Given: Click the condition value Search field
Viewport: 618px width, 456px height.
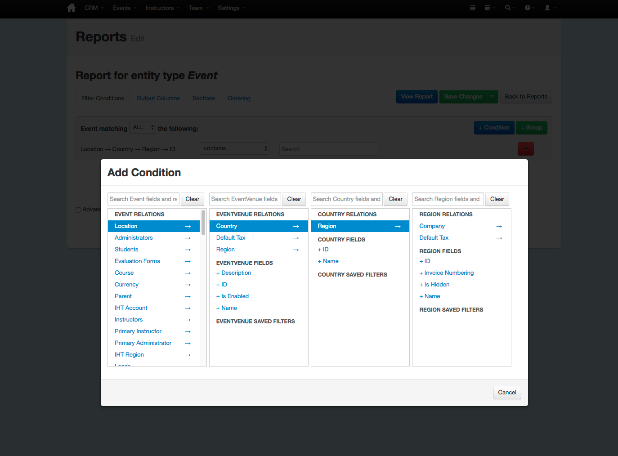Looking at the screenshot, I should 329,149.
